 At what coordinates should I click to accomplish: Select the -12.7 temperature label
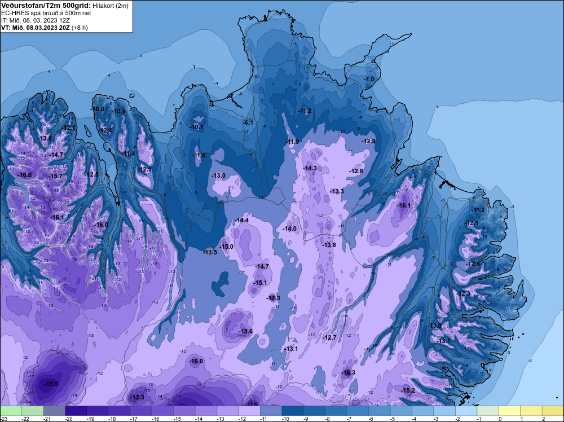coord(330,337)
